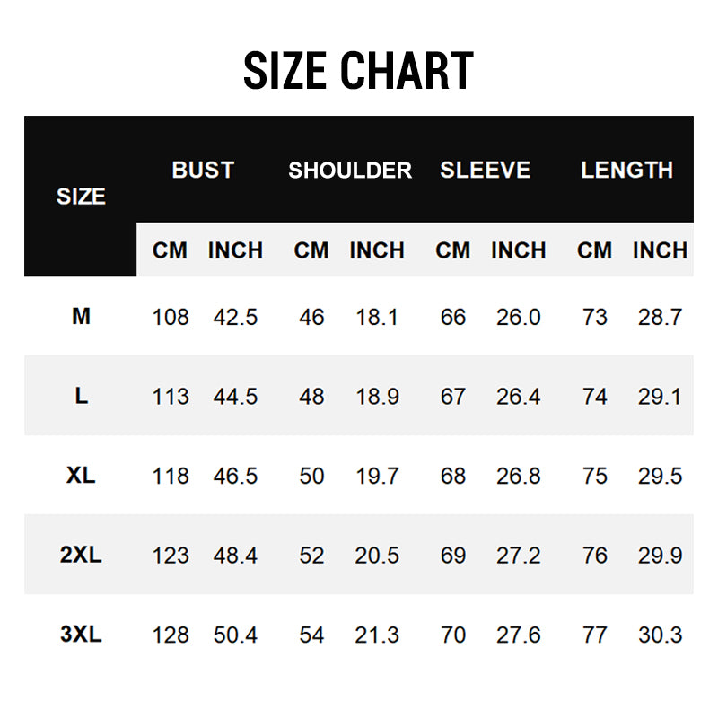
Task: Select shoulder value 19.7 in XL row
Action: 377,476
